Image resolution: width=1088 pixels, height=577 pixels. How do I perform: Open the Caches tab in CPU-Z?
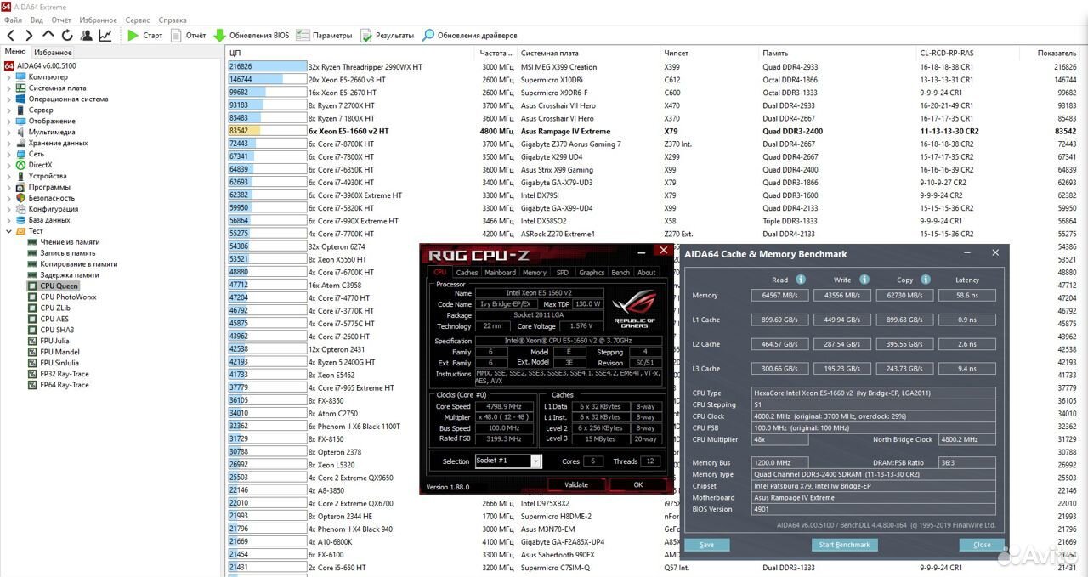(x=467, y=273)
